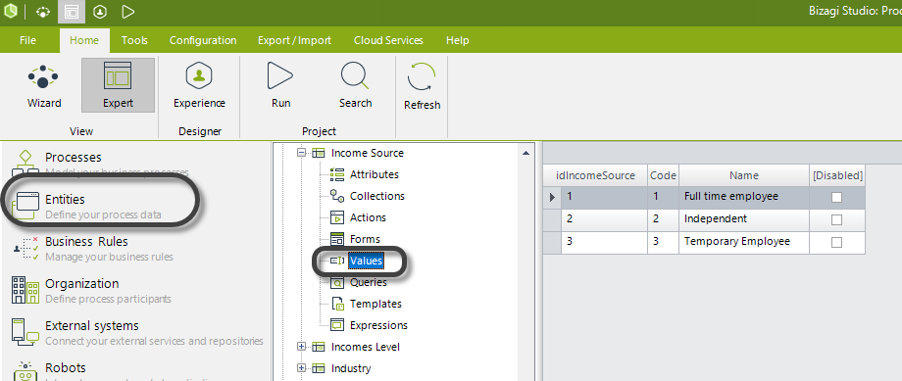
Task: Open the Help tab
Action: (457, 40)
